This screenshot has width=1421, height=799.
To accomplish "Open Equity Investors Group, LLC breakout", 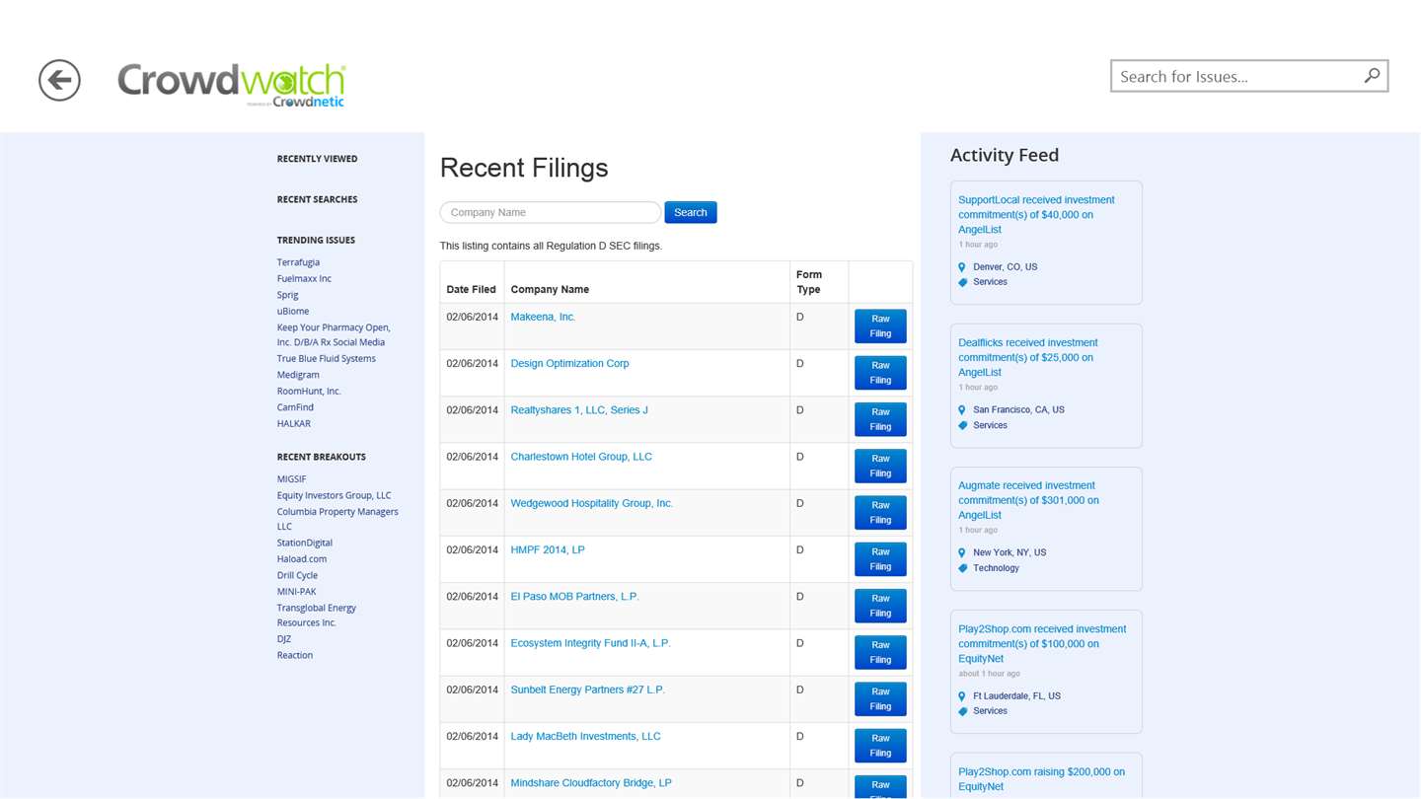I will point(334,495).
